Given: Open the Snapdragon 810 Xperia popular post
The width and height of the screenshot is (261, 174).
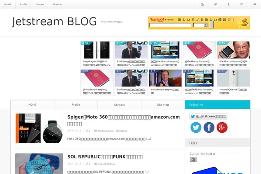Looking at the screenshot, I should click(97, 54).
